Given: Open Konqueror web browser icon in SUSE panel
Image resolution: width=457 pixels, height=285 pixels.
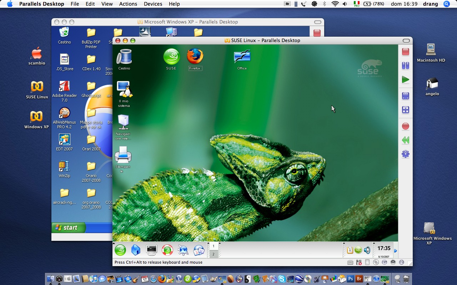Looking at the screenshot, I should pyautogui.click(x=183, y=250).
